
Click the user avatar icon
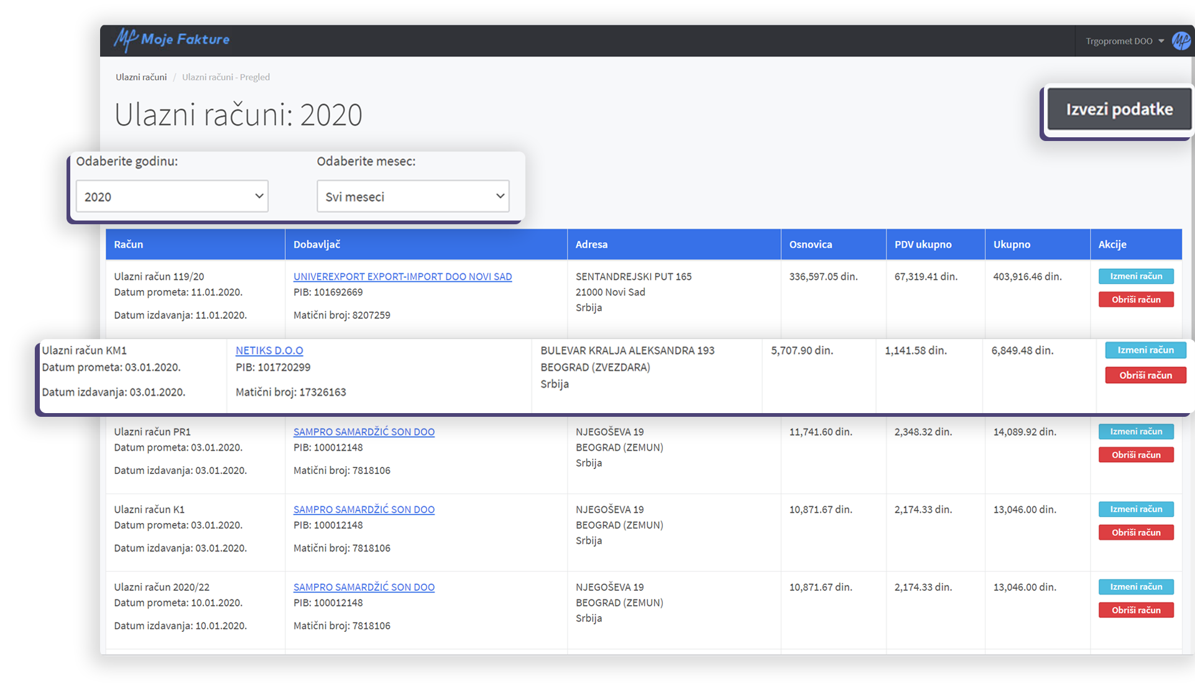[x=1181, y=41]
